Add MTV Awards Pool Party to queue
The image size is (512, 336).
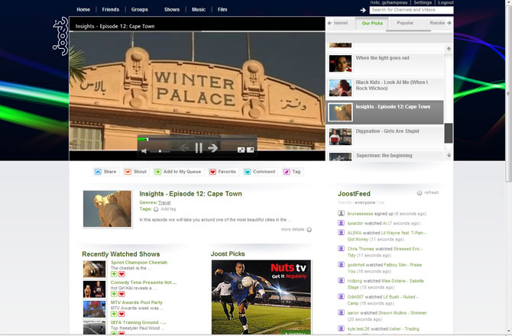(x=114, y=314)
